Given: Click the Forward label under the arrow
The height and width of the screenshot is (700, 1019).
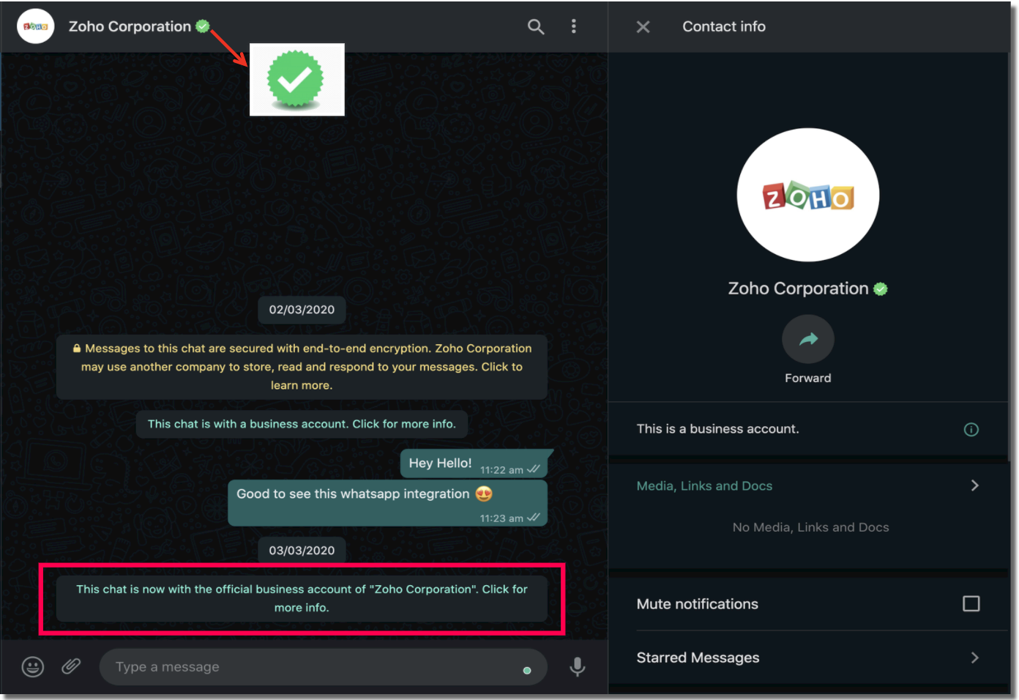Looking at the screenshot, I should pos(807,378).
